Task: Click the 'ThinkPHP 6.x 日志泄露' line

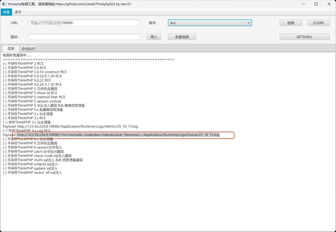Action: click(x=28, y=139)
